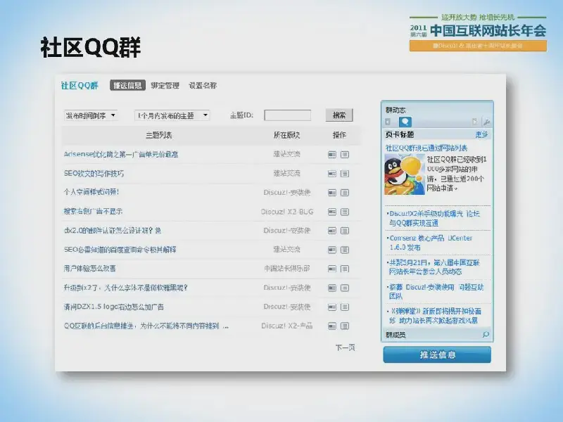Click the 搜索 button

339,115
